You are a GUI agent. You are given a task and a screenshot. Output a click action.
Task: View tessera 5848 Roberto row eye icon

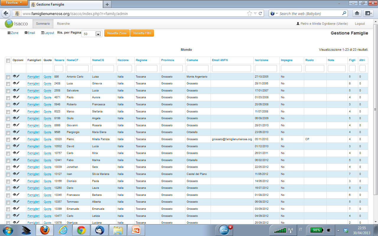tap(14, 104)
